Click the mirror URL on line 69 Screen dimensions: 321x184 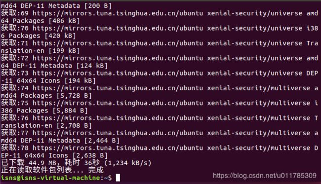[x=118, y=13]
